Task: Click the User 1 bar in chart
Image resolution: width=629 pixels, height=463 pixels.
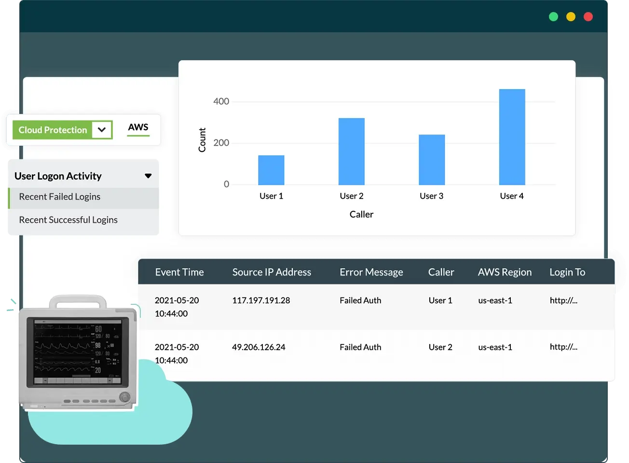Action: [271, 170]
